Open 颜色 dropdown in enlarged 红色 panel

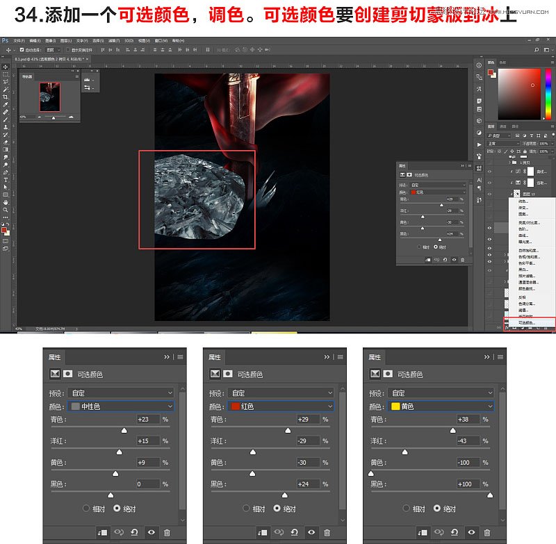pos(281,406)
